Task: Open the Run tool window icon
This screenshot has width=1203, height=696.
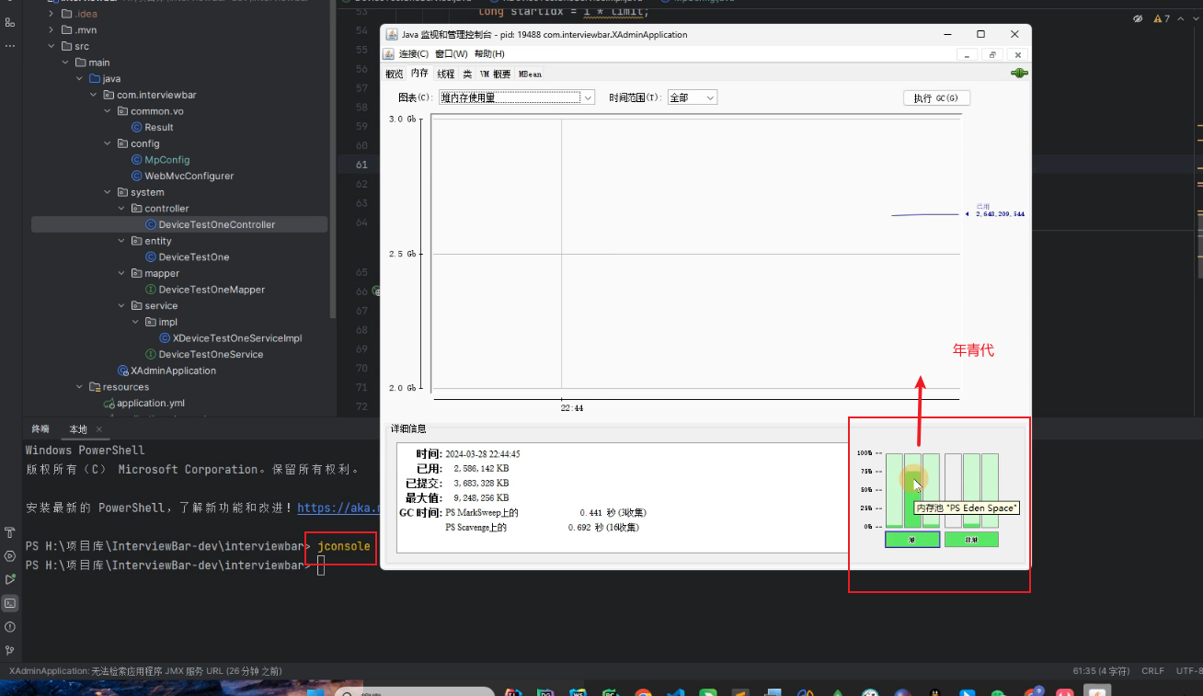Action: click(10, 579)
